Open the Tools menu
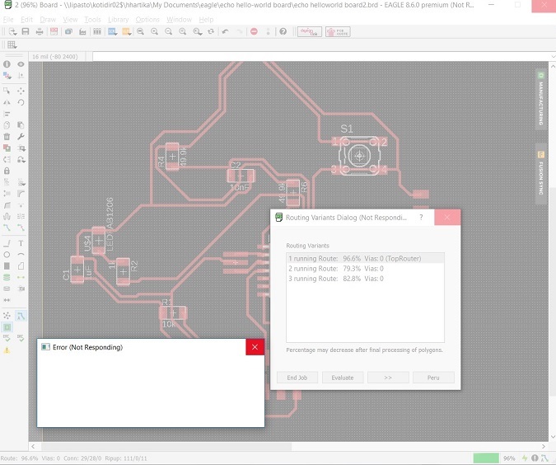556x465 pixels. click(92, 20)
